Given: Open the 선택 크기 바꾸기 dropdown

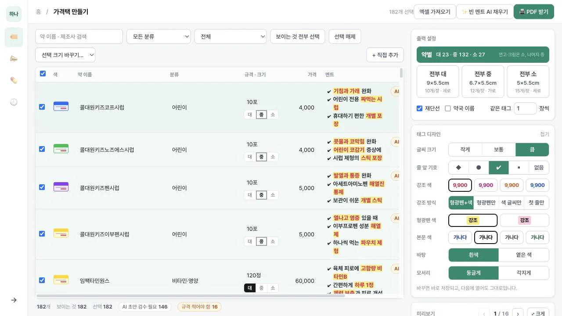Looking at the screenshot, I should point(65,55).
